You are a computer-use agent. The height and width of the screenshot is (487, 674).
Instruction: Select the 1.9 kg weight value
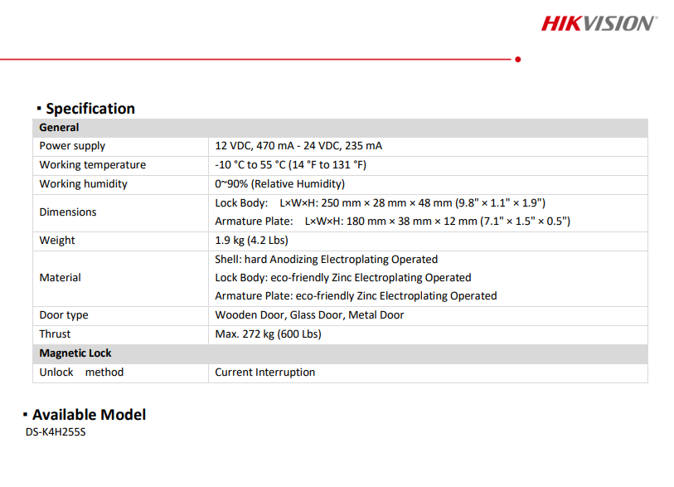point(251,241)
